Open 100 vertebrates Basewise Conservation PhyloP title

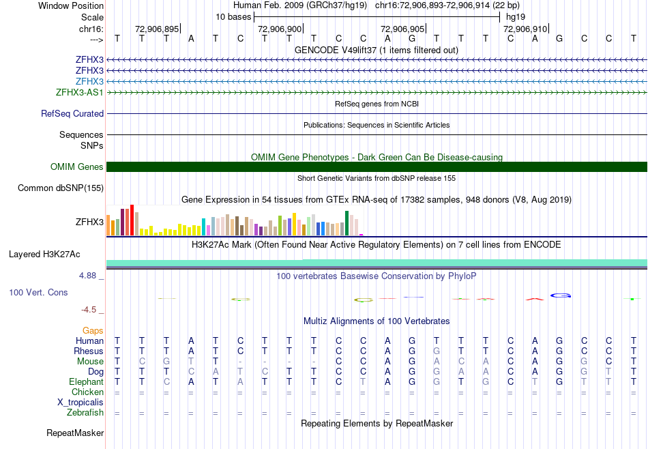(377, 276)
